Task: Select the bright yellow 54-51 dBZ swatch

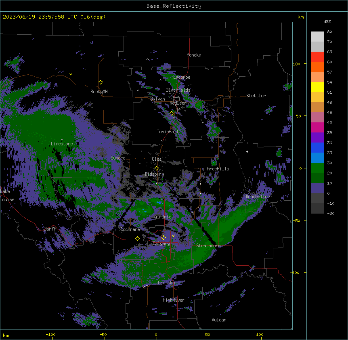Action: (x=317, y=87)
